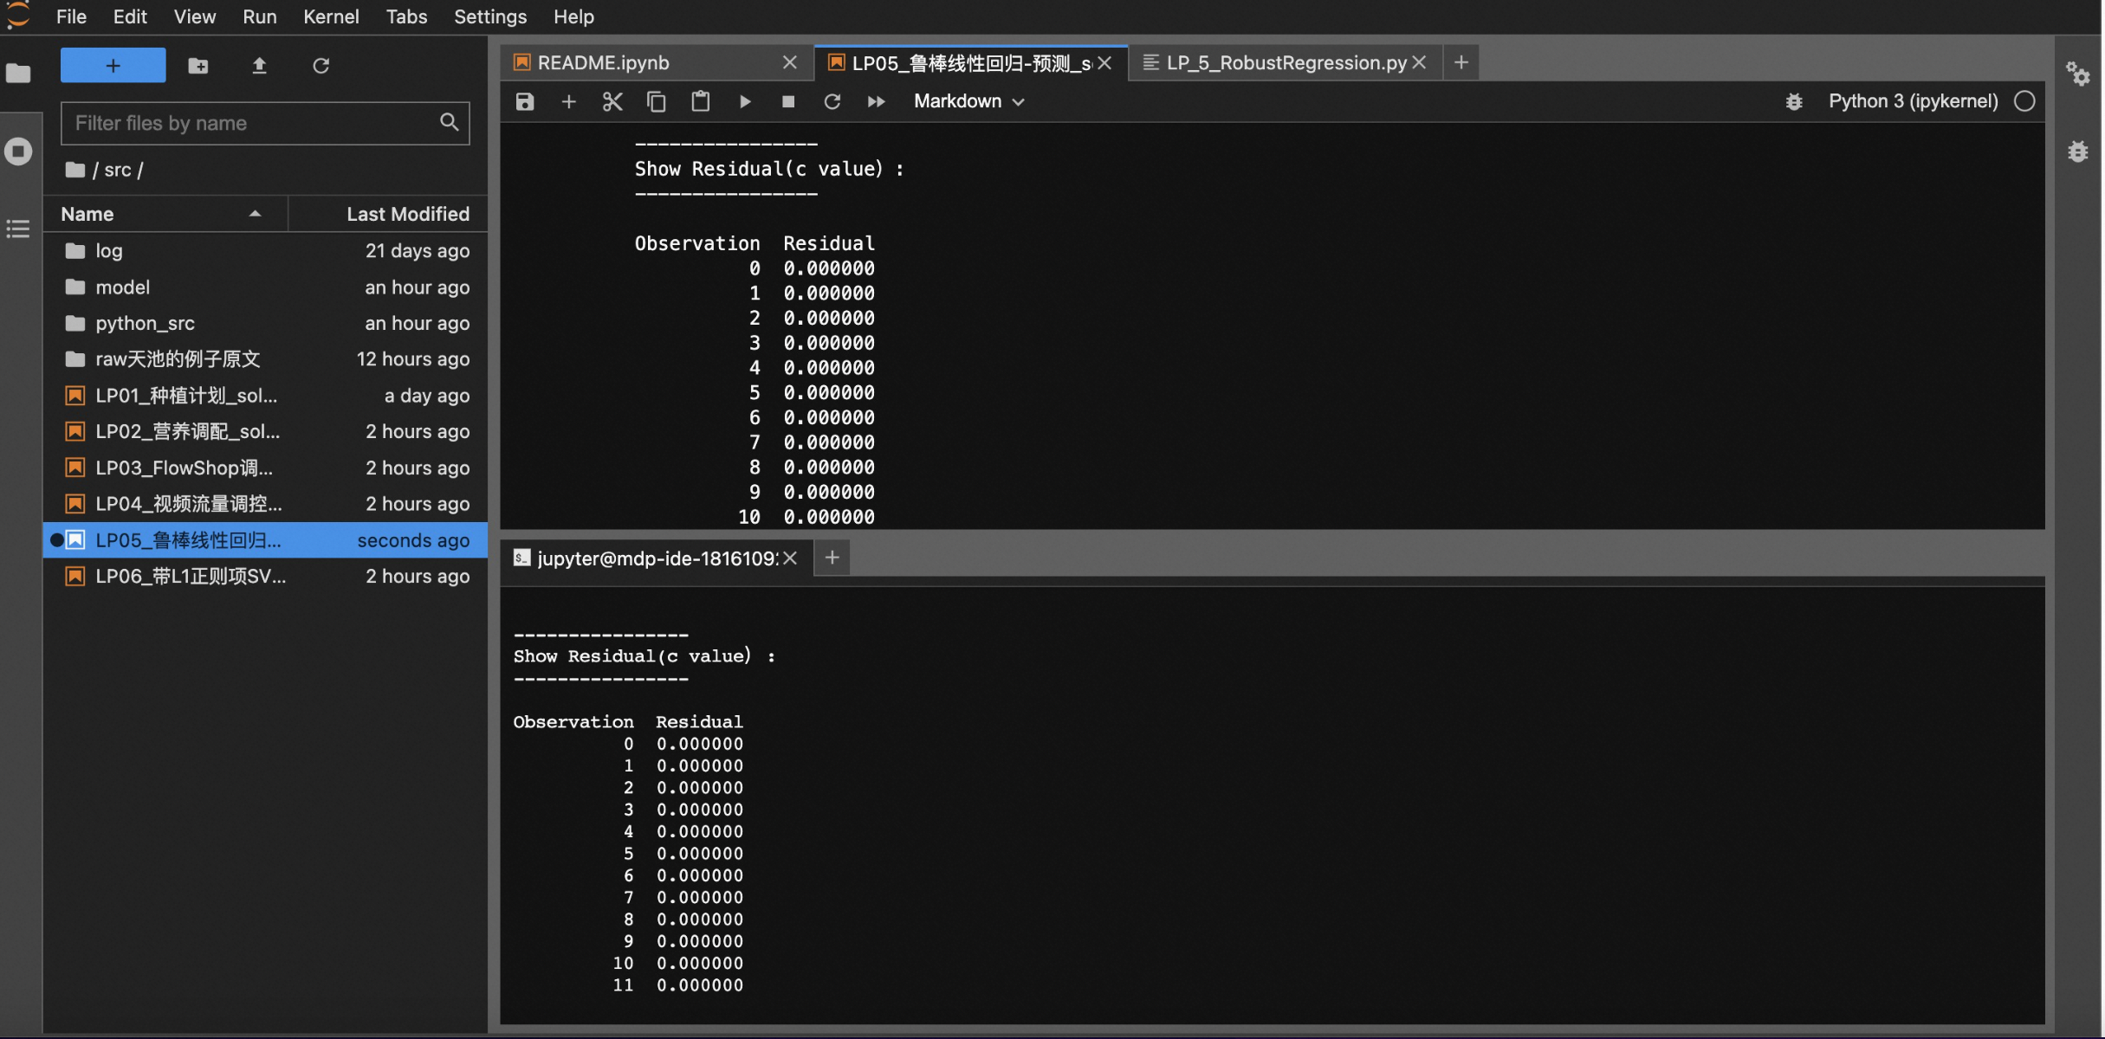2105x1039 pixels.
Task: Close the LP_5_RobustRegression.py tab
Action: [1419, 62]
